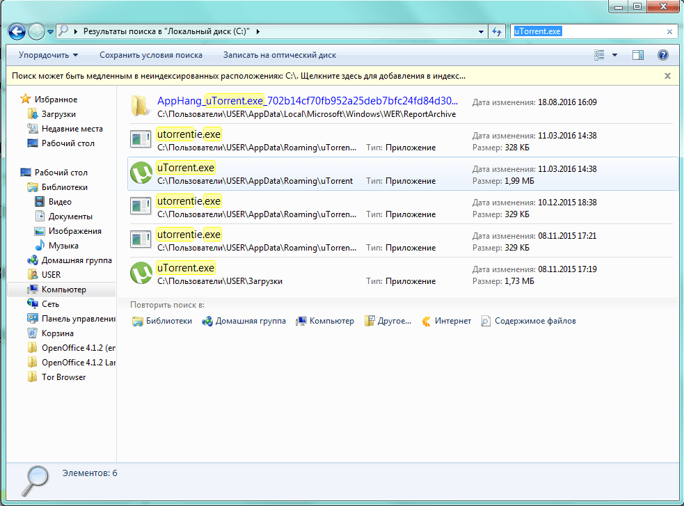This screenshot has width=684, height=506.
Task: Click Сохранить условия поиска
Action: [x=151, y=55]
